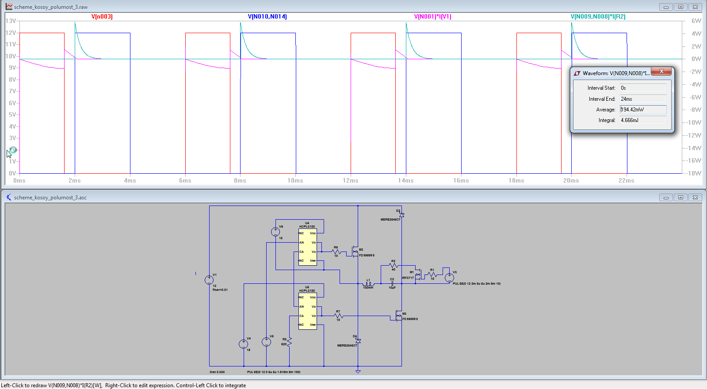Click the L1 100mH inductor symbol
The image size is (707, 389).
coord(368,284)
